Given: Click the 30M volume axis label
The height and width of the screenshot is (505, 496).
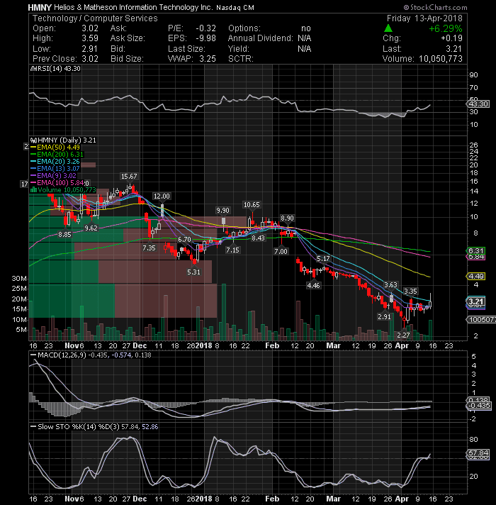Looking at the screenshot, I should click(x=19, y=279).
